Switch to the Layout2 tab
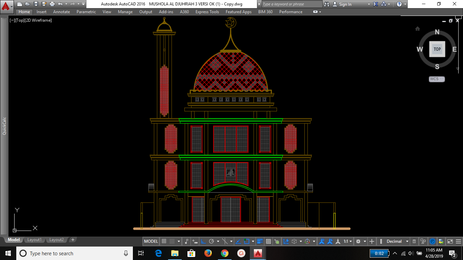This screenshot has height=260, width=463. coord(56,240)
